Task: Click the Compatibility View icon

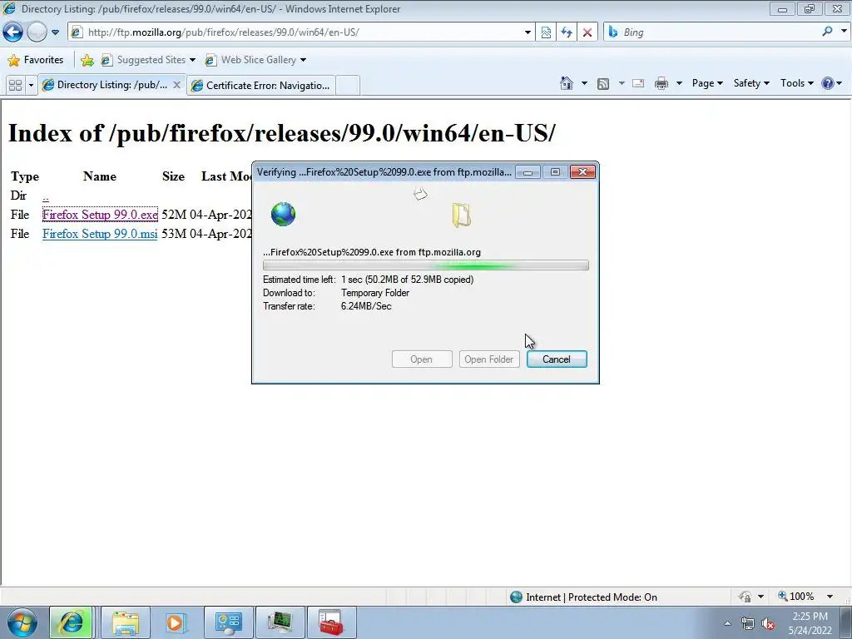Action: tap(546, 32)
